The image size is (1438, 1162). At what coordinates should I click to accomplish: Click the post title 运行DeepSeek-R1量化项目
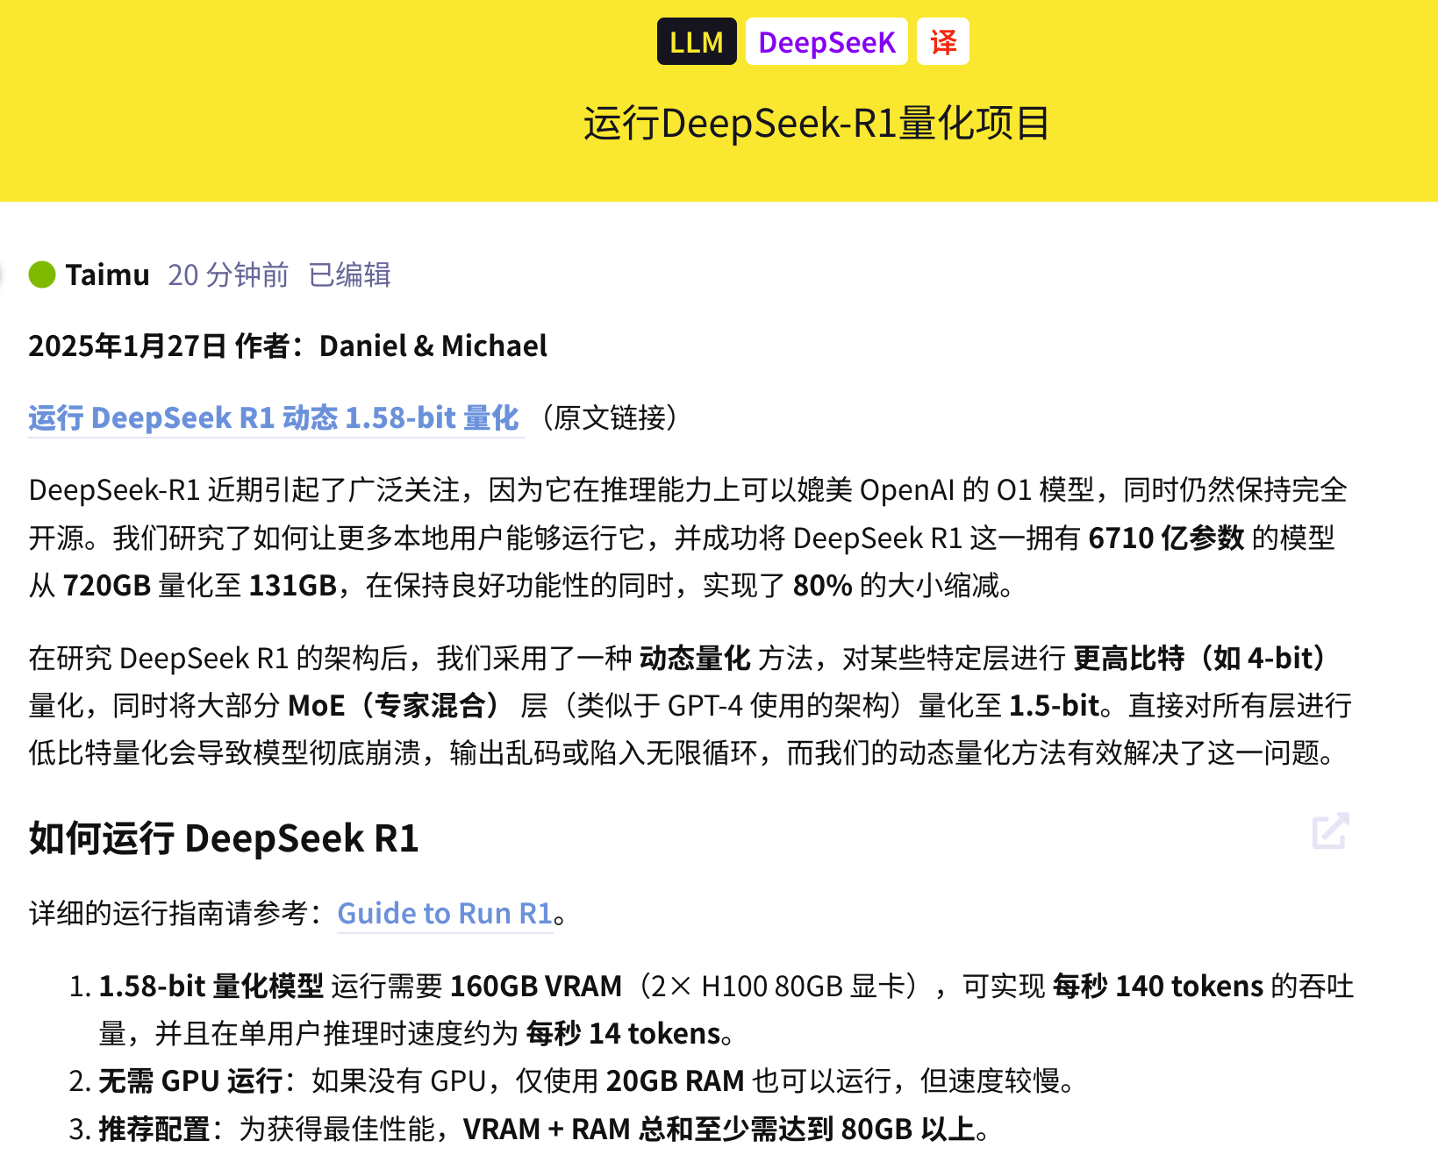[816, 123]
